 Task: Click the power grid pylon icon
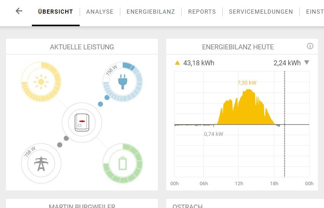41,163
